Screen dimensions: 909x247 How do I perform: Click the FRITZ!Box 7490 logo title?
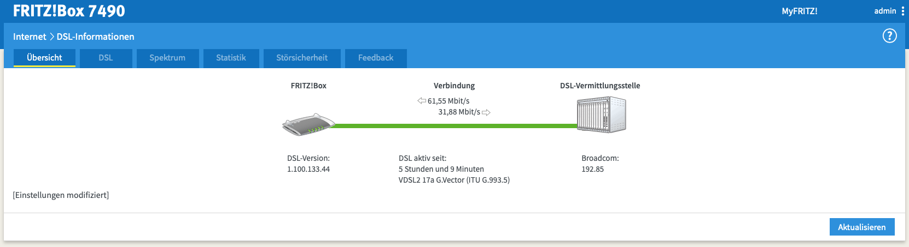click(x=69, y=11)
